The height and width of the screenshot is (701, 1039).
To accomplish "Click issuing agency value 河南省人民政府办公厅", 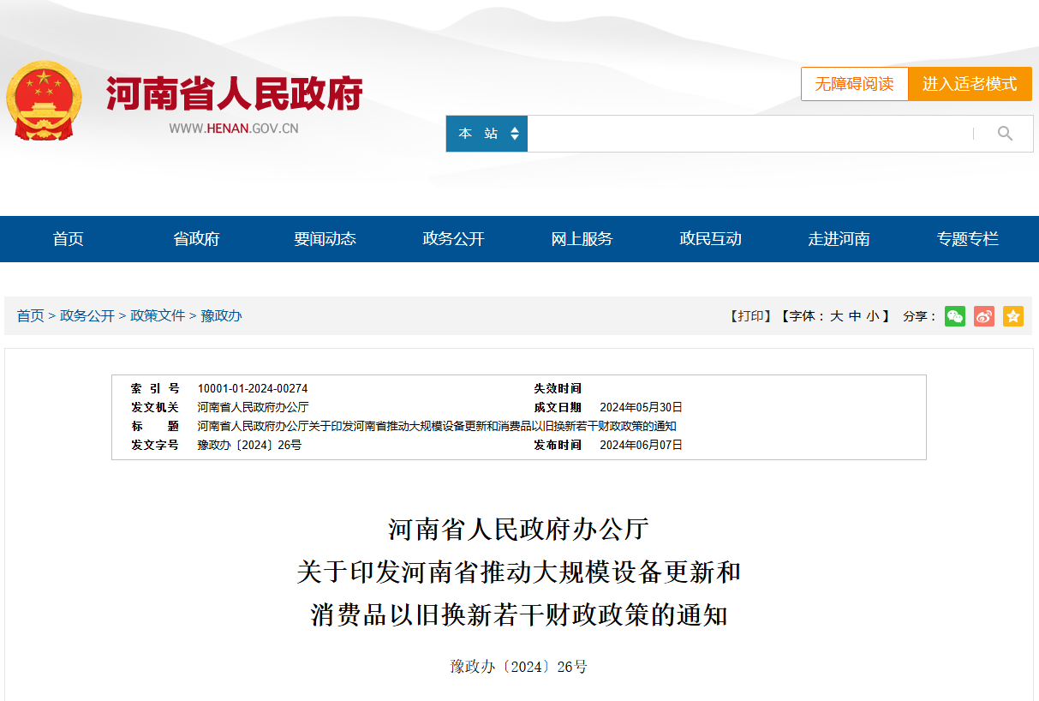I will click(253, 407).
